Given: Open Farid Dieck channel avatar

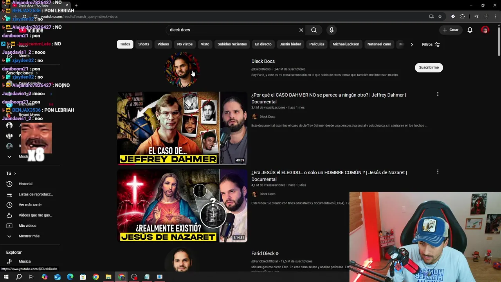Looking at the screenshot, I should click(182, 260).
